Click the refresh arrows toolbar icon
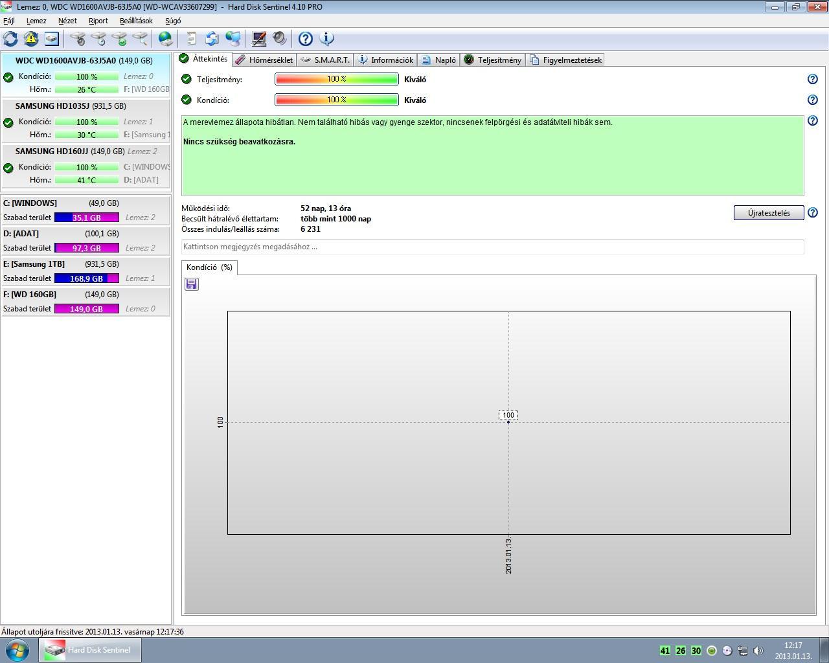829x663 pixels. point(10,39)
